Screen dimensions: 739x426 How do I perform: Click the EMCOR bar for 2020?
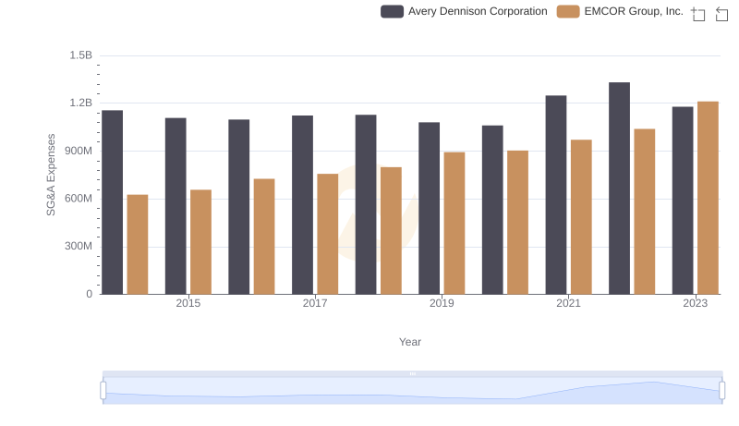[x=517, y=223]
